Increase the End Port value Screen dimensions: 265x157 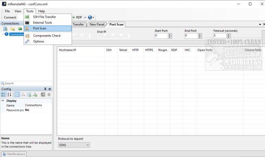pos(200,35)
